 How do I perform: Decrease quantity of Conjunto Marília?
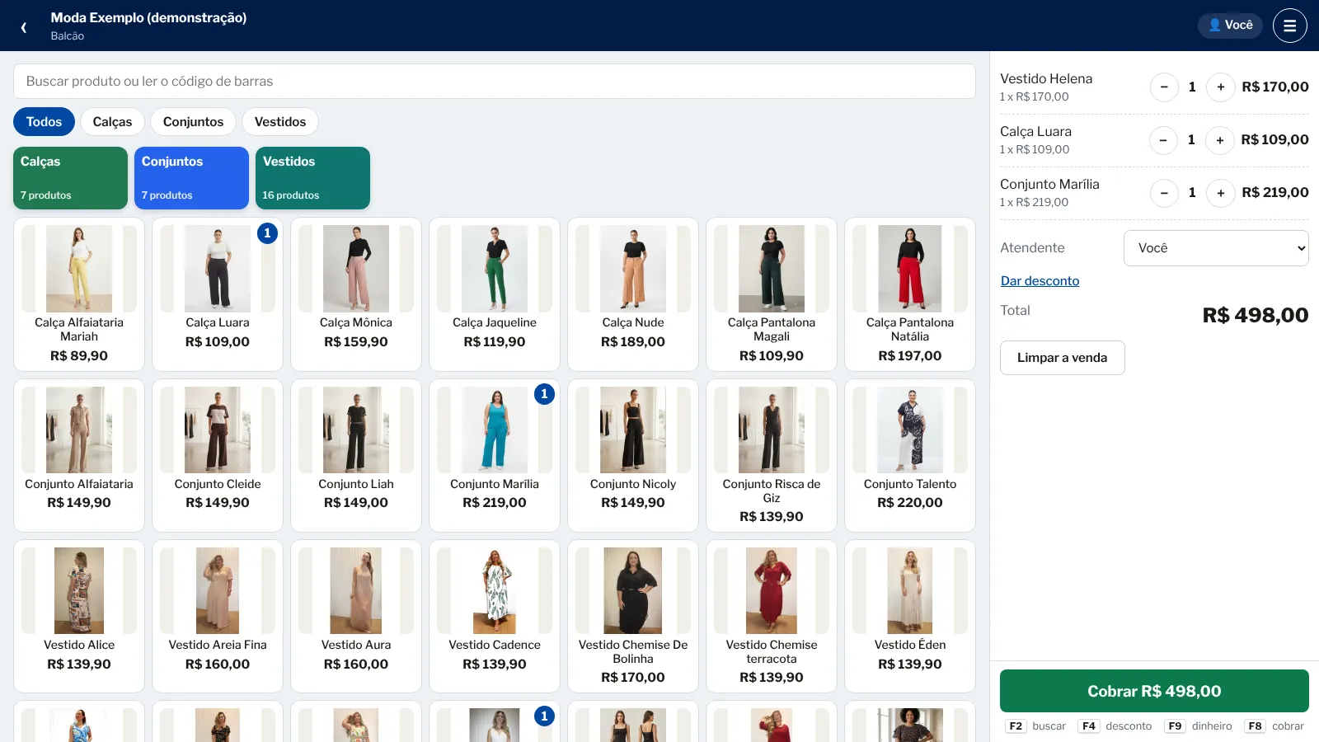point(1164,193)
